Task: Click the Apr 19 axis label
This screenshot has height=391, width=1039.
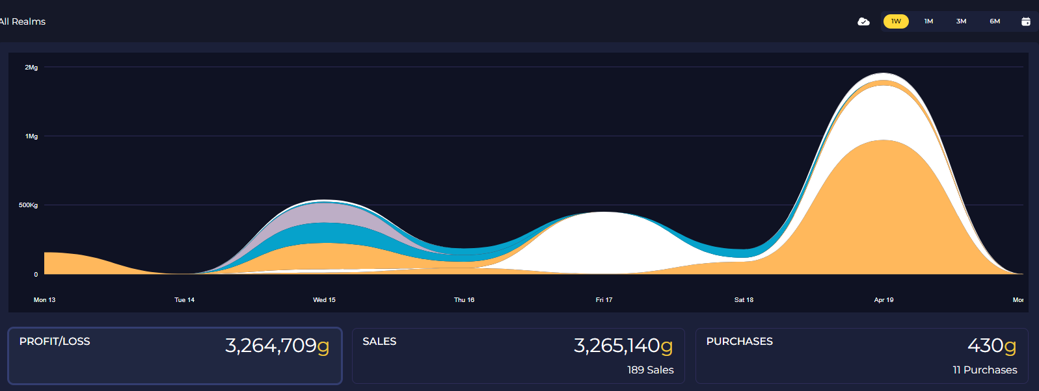Action: (x=884, y=300)
